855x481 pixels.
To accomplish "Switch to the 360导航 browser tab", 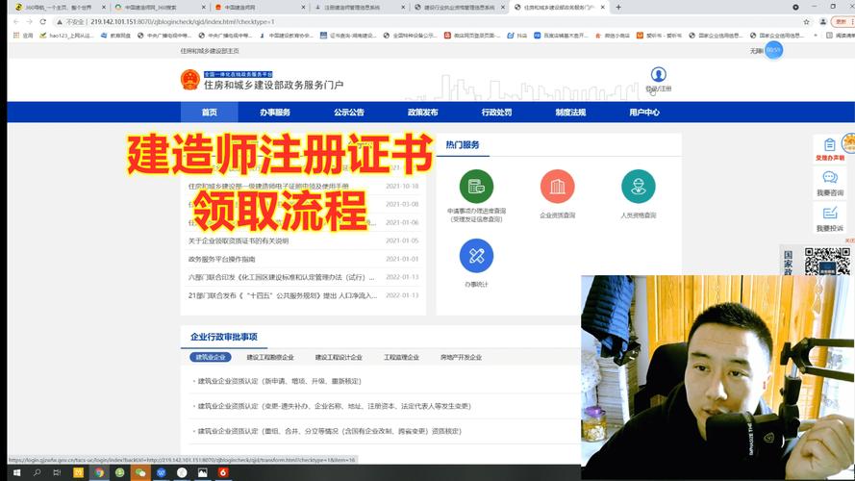I will (58, 8).
